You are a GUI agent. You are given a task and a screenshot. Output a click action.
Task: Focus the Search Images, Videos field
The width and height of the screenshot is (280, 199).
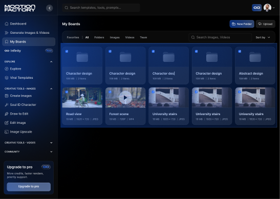[220, 37]
